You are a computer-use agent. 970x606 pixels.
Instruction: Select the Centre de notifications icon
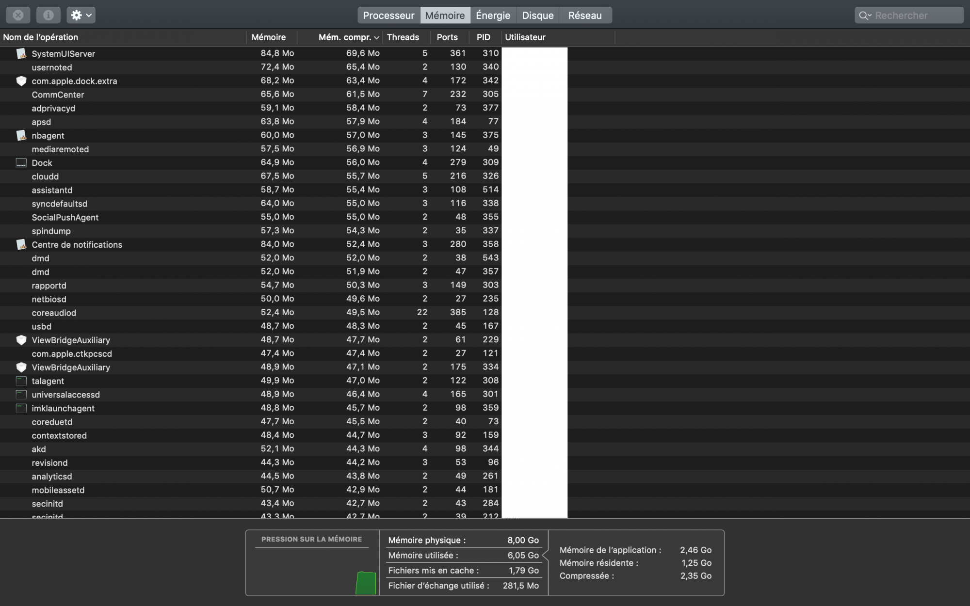click(21, 244)
